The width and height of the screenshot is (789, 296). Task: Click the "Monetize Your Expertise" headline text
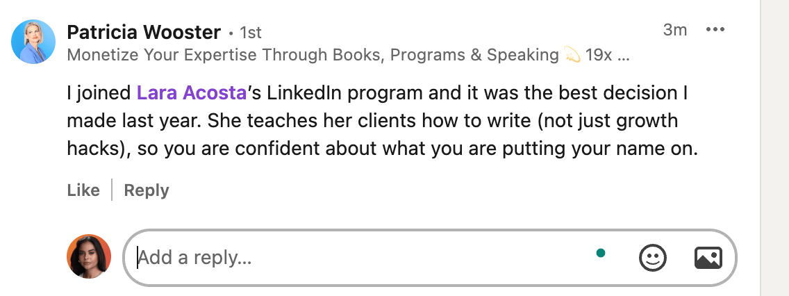(208, 56)
